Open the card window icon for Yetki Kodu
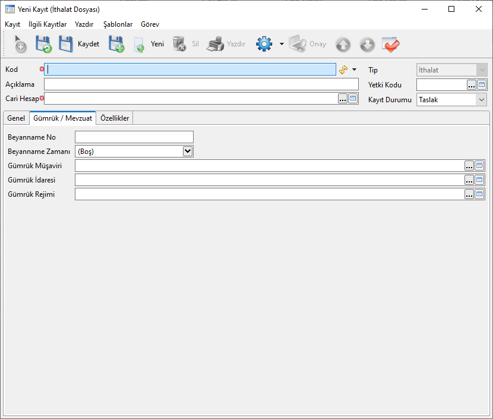Image resolution: width=493 pixels, height=419 pixels. 482,85
